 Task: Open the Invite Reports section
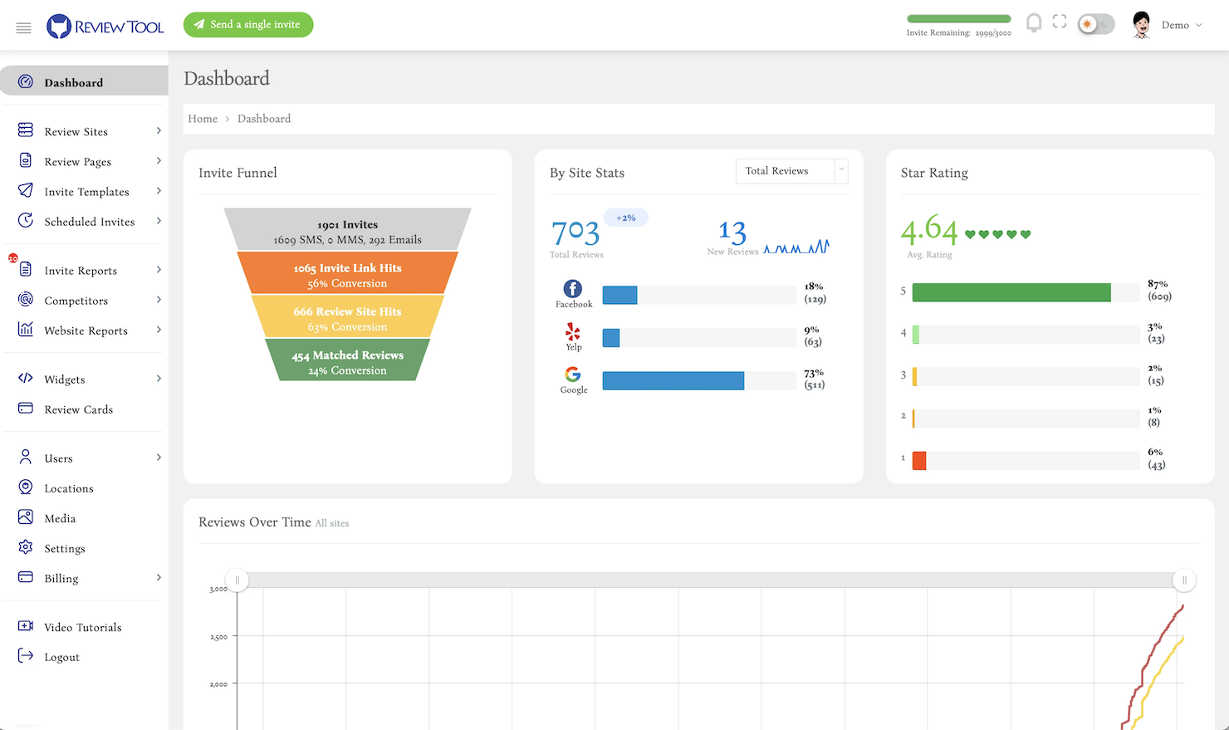79,270
